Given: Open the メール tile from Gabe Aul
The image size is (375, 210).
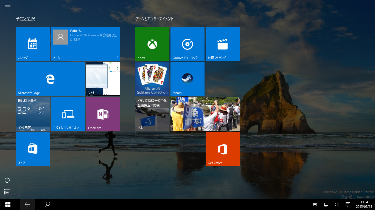Looking at the screenshot, I should (x=85, y=44).
